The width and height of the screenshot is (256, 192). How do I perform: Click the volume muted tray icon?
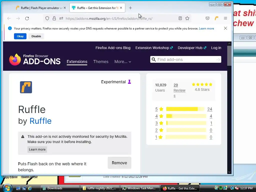236,188
